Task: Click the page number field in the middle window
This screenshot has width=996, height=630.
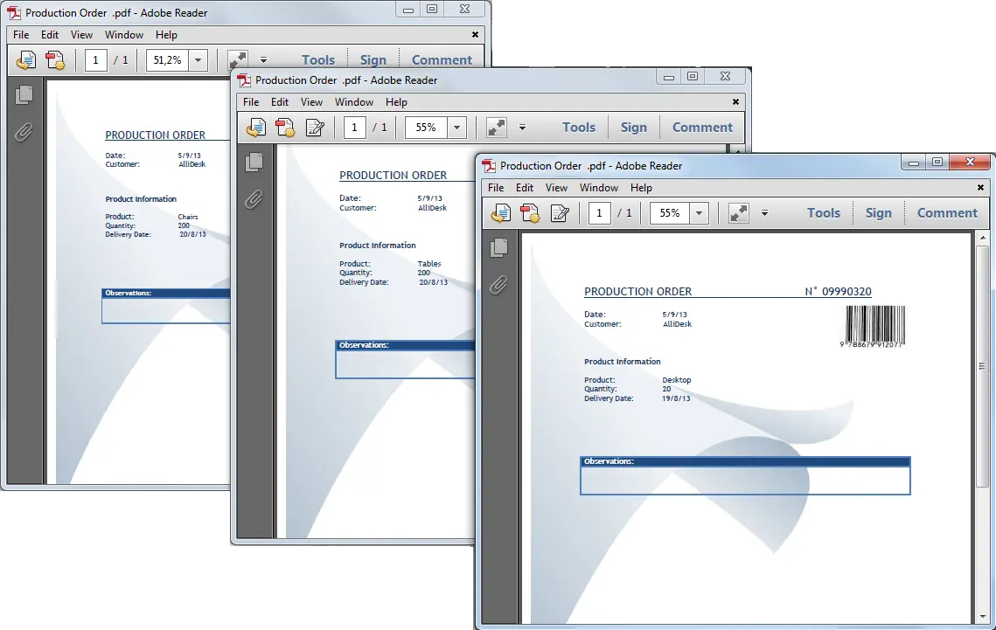Action: click(x=354, y=128)
